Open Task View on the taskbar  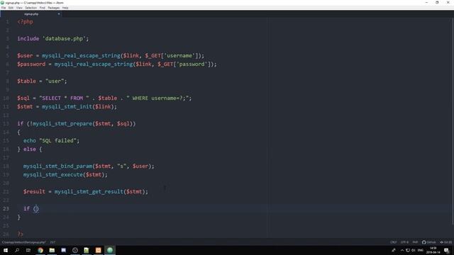[28, 250]
